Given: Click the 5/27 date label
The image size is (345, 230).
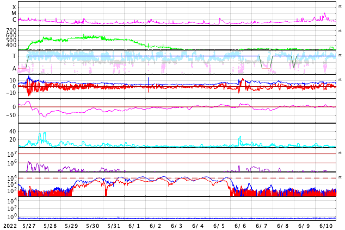Looking at the screenshot, I should (29, 226).
